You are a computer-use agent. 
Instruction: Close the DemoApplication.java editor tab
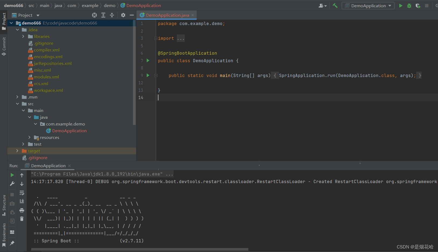[193, 15]
